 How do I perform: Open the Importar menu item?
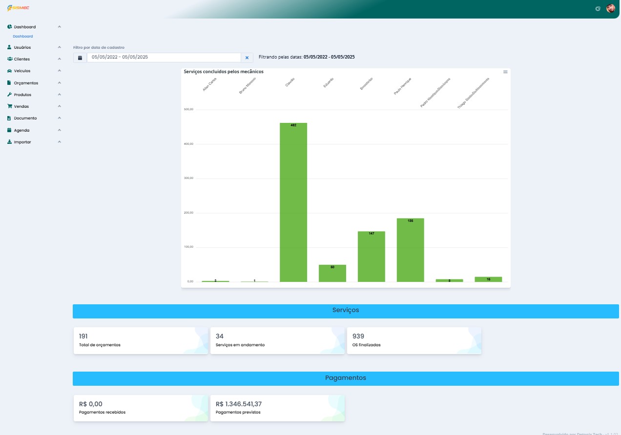[22, 142]
